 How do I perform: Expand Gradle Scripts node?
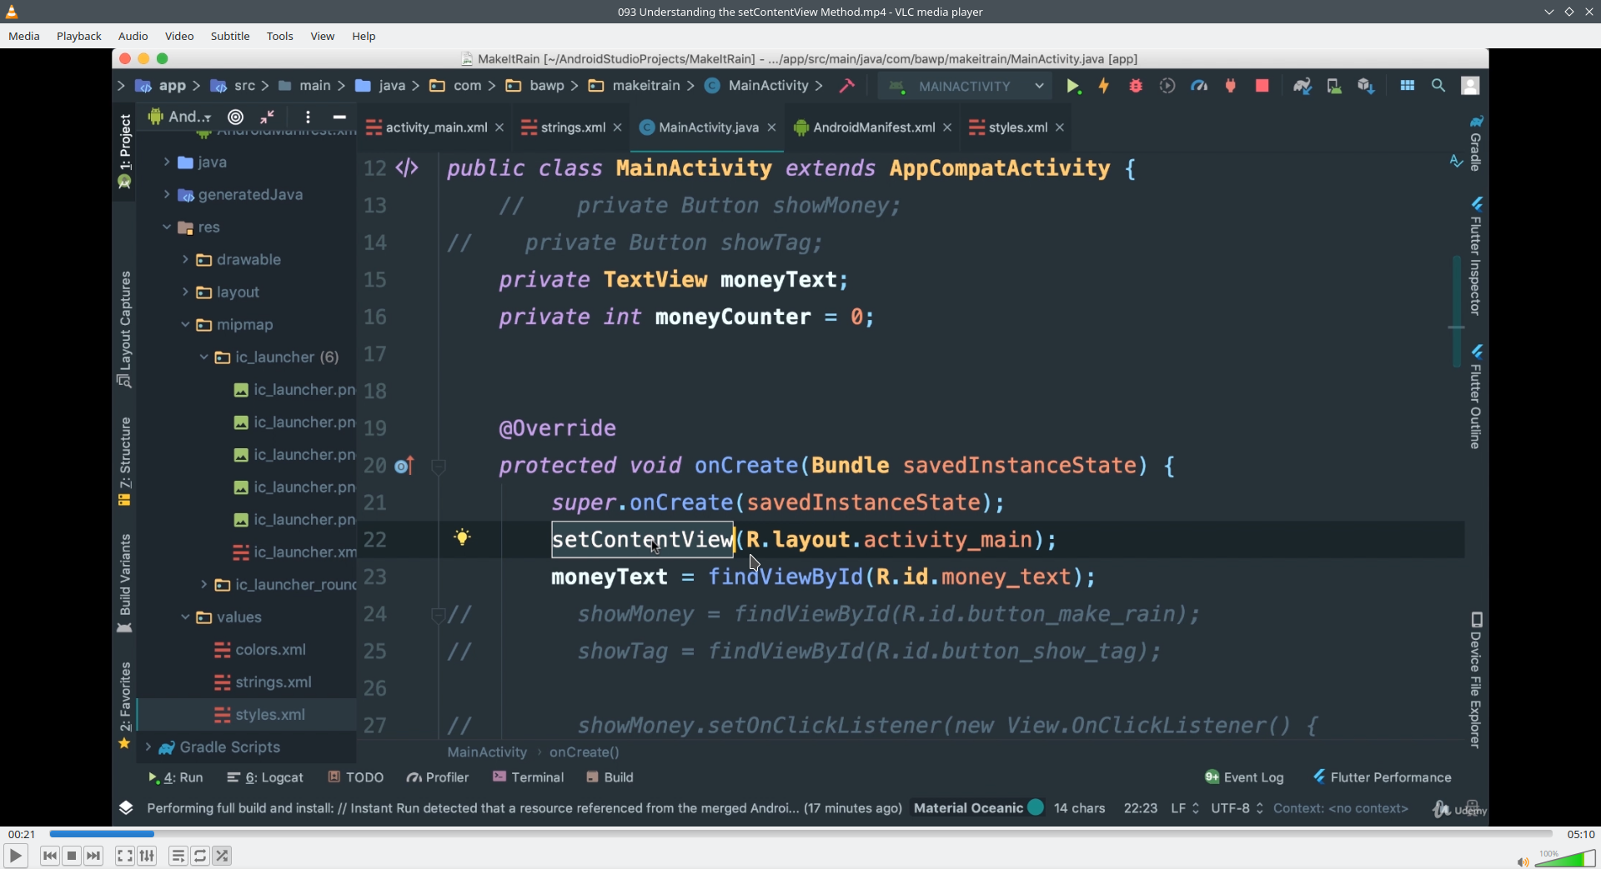148,747
